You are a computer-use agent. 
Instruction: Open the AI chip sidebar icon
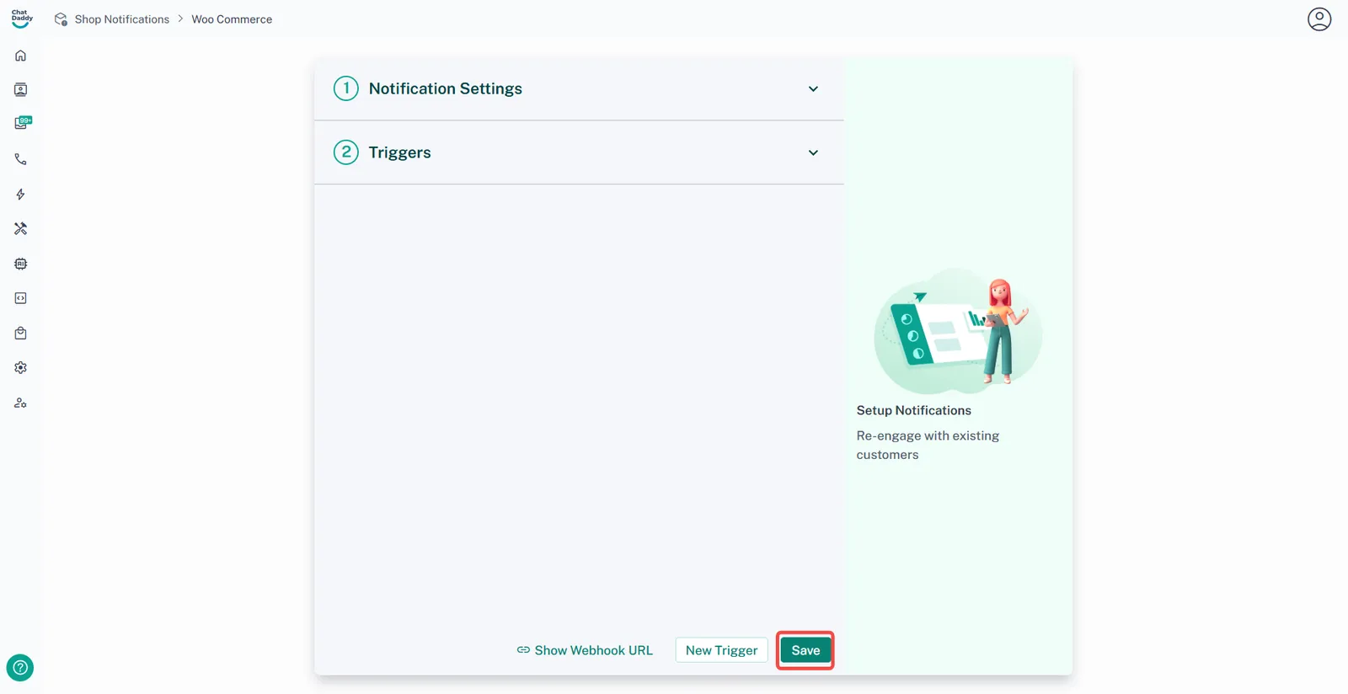pos(21,264)
